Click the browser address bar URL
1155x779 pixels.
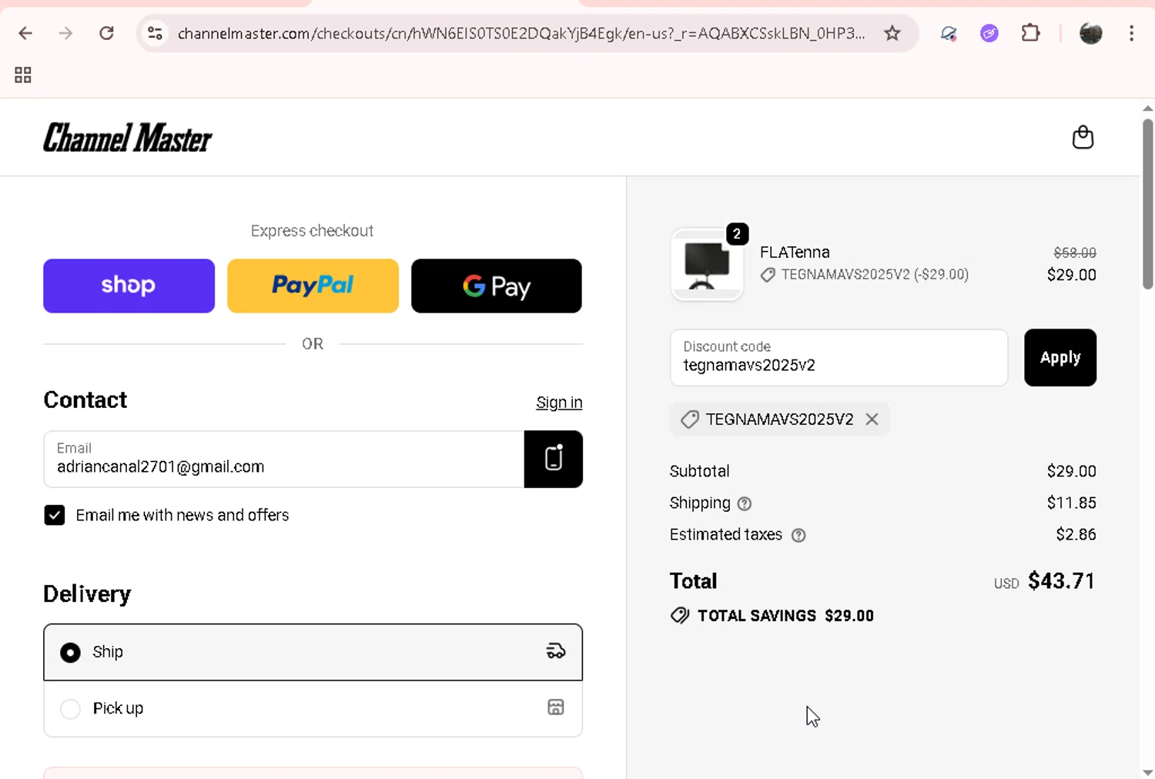521,33
